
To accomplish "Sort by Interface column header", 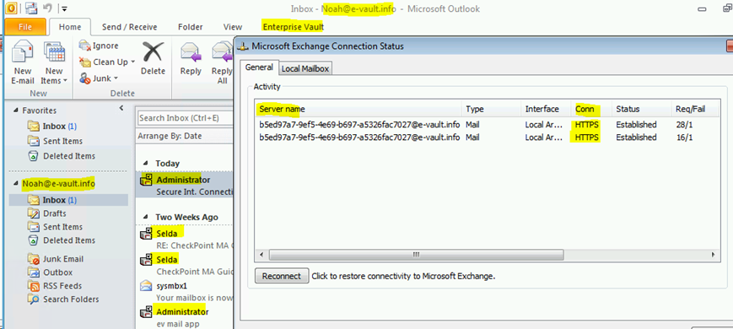I will tap(546, 109).
